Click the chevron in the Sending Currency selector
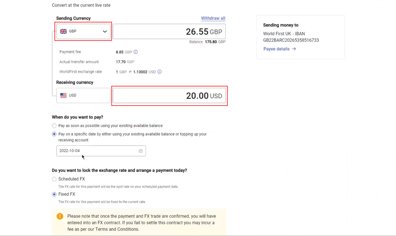Screen dimensions: 396x236 [x=105, y=31]
